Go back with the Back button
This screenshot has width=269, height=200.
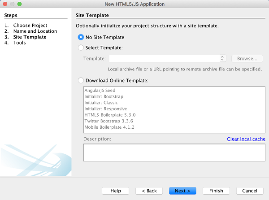[149, 191]
